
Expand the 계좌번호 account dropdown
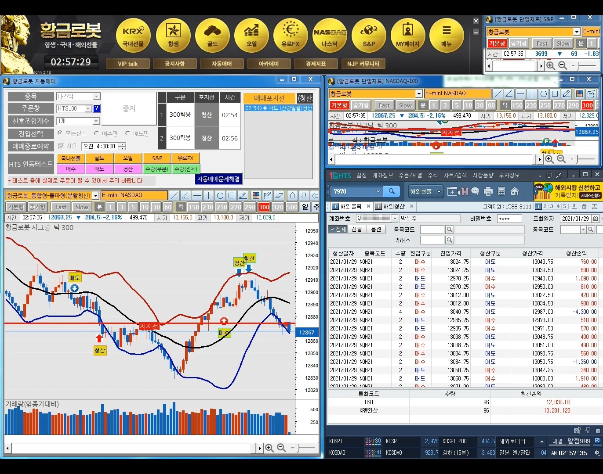click(395, 218)
